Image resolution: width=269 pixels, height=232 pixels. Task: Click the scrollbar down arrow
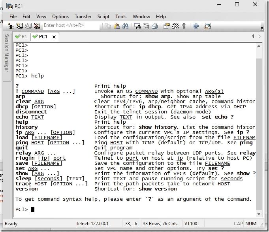pyautogui.click(x=259, y=214)
